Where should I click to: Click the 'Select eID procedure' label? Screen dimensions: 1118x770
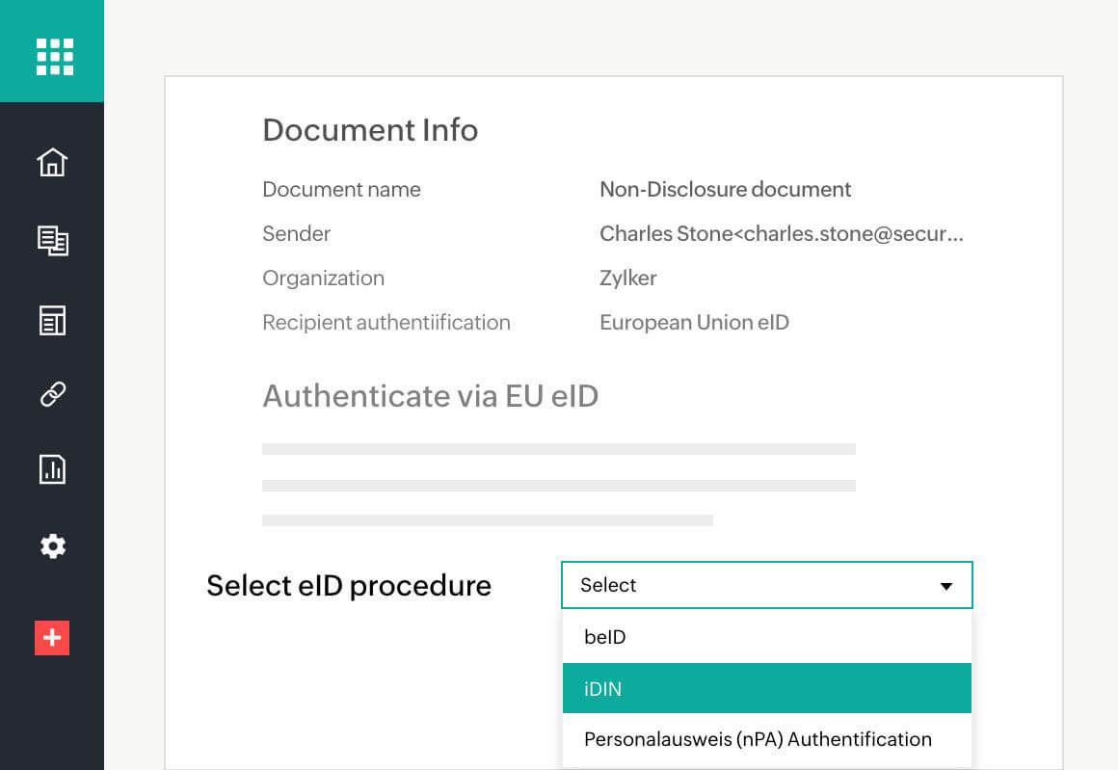click(349, 585)
